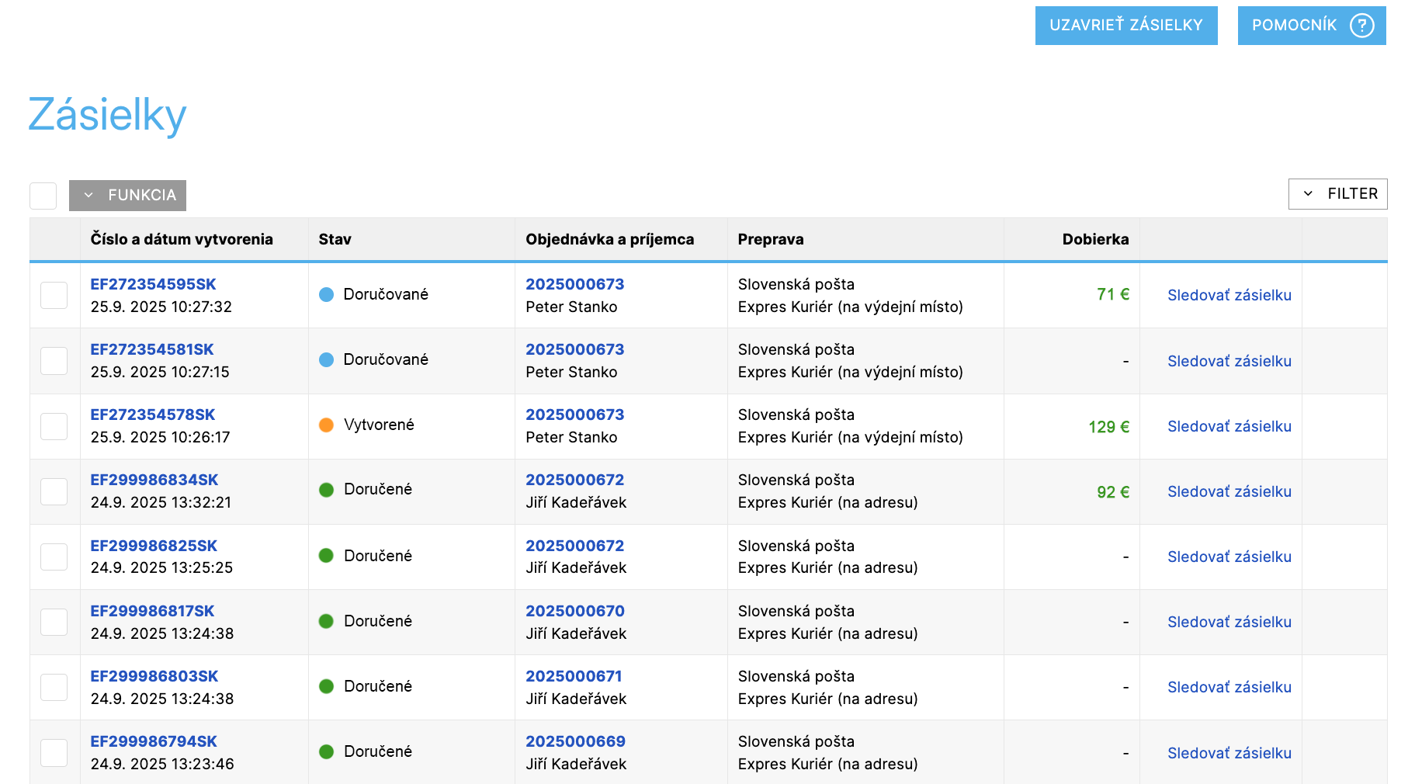1415x784 pixels.
Task: Click the Dobierka column header
Action: coord(1095,239)
